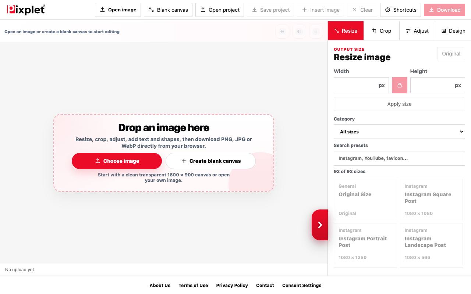The height and width of the screenshot is (294, 471).
Task: Open the Category dropdown showing All sizes
Action: tap(399, 132)
